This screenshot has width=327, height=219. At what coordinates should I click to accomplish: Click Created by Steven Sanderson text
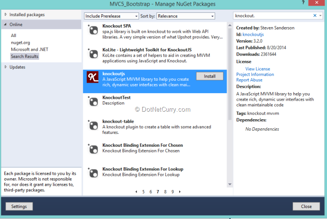265,28
